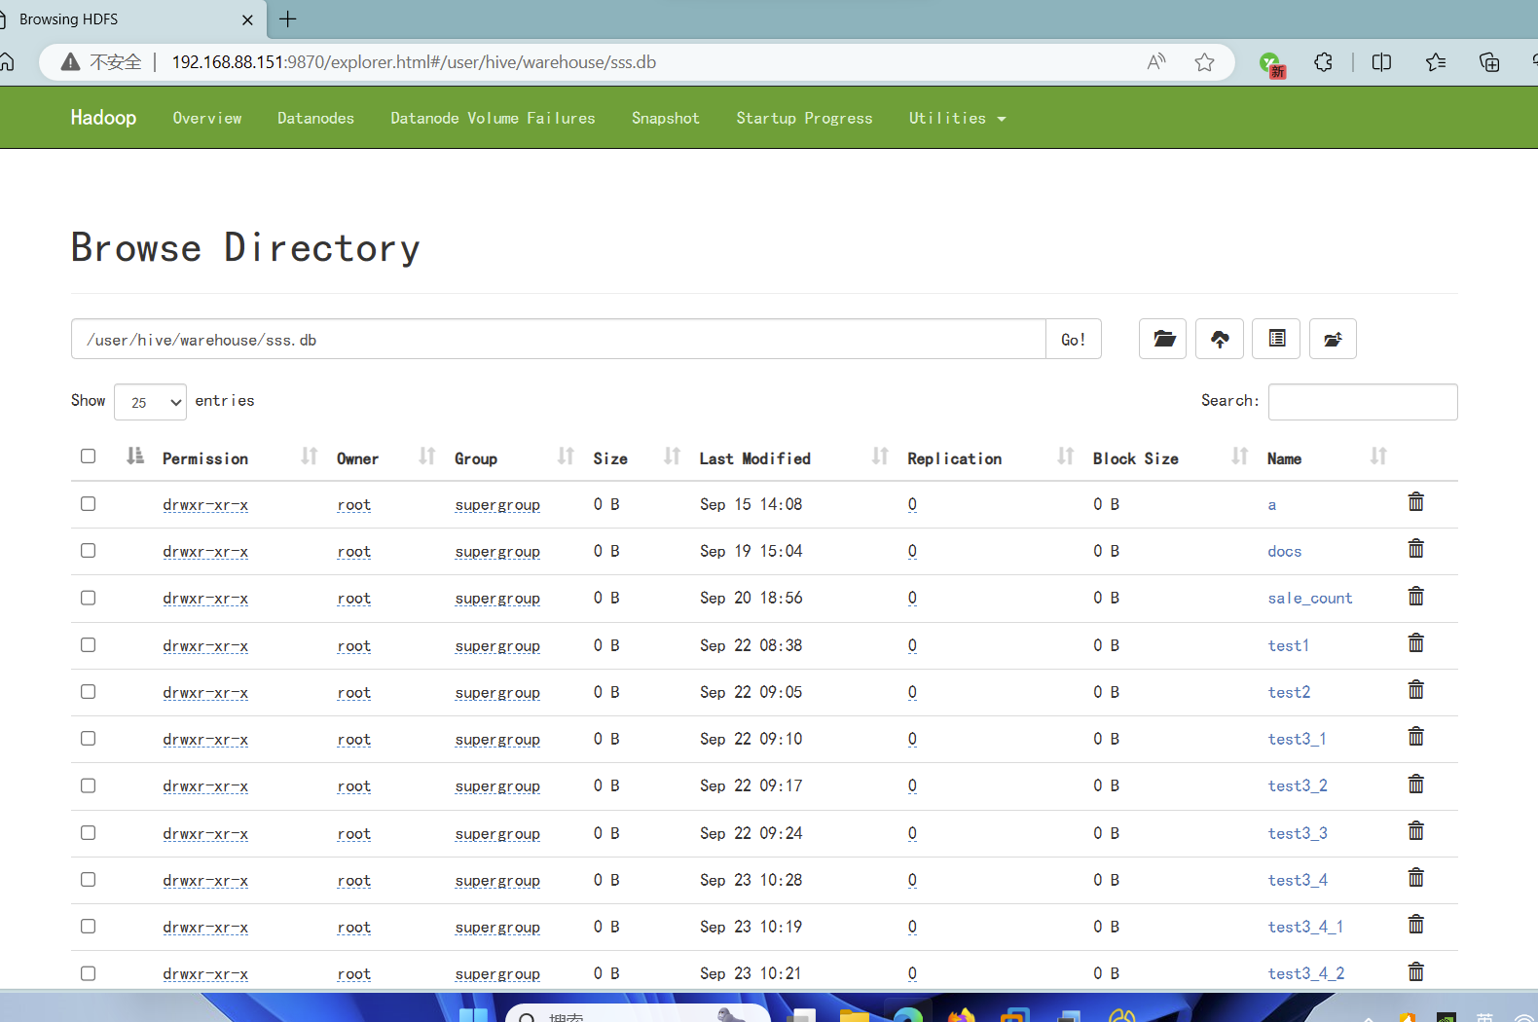Sort by Block Size sort icon
The image size is (1538, 1022).
(x=1240, y=456)
